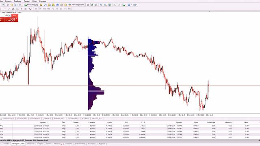Select the H1 timeframe button
The height and width of the screenshot is (146, 260).
pyautogui.click(x=53, y=9)
